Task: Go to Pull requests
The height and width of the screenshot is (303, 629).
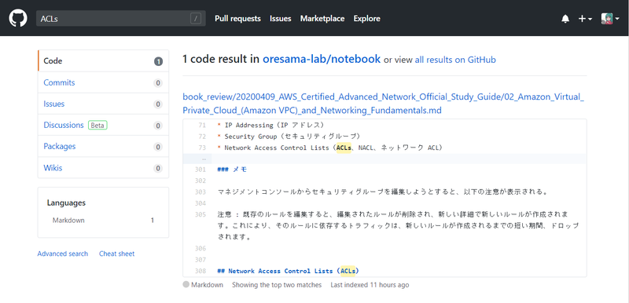Action: [x=237, y=18]
